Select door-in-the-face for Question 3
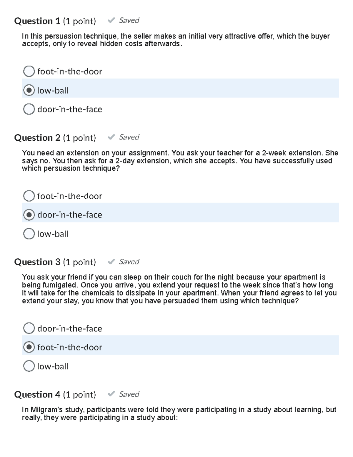 click(x=29, y=328)
